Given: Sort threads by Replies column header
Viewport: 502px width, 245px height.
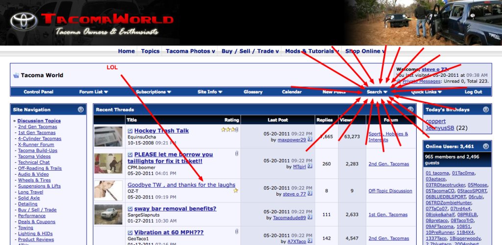Looking at the screenshot, I should [x=325, y=120].
